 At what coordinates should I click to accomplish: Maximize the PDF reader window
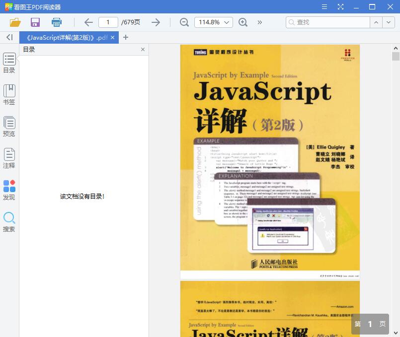pos(372,7)
